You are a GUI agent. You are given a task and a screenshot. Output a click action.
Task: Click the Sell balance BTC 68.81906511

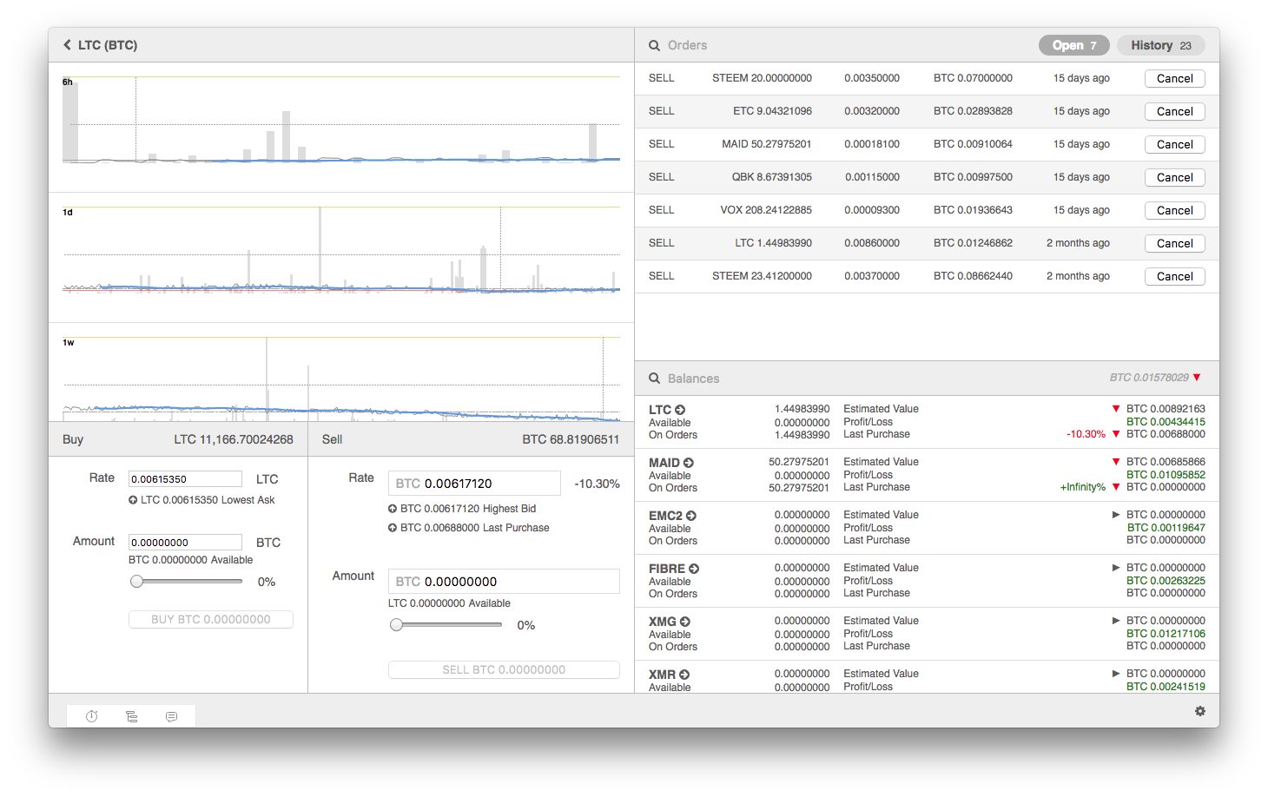571,439
